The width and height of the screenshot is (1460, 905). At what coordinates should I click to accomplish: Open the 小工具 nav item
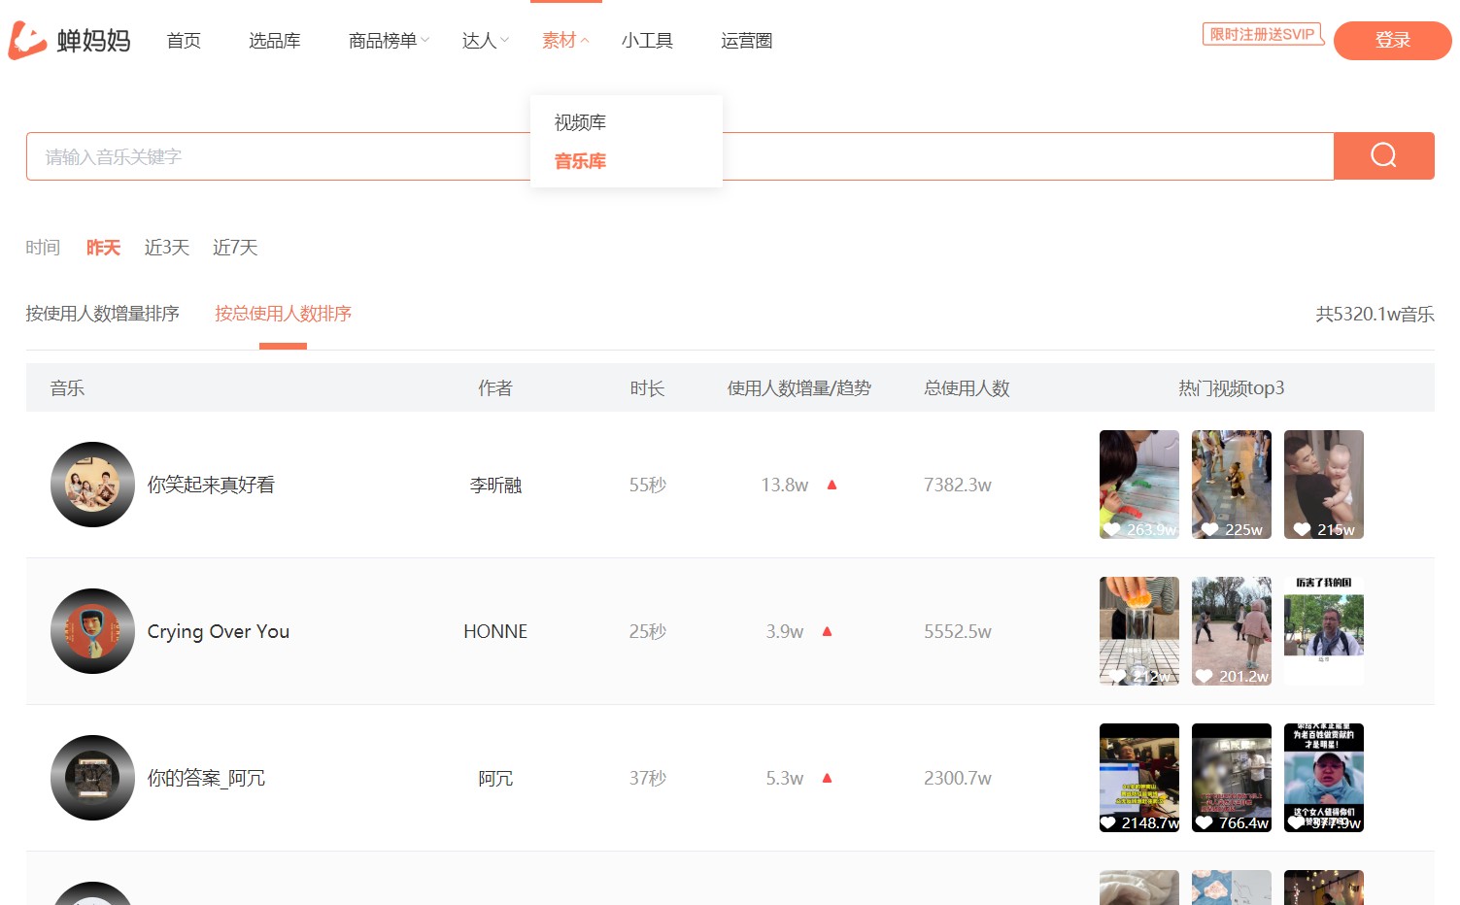(647, 40)
